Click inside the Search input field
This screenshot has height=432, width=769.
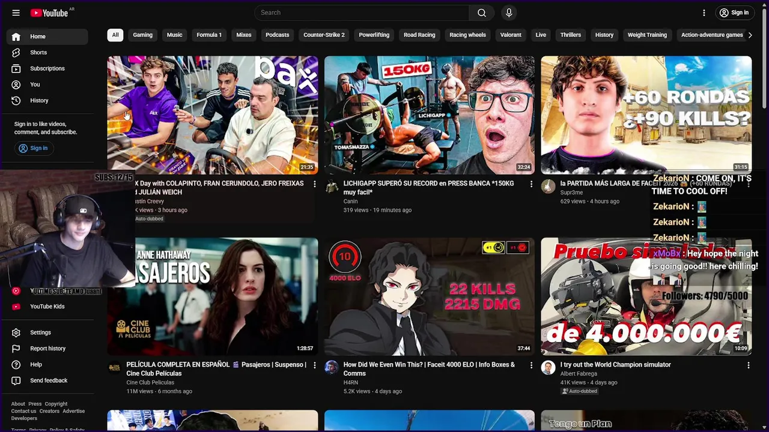click(362, 13)
